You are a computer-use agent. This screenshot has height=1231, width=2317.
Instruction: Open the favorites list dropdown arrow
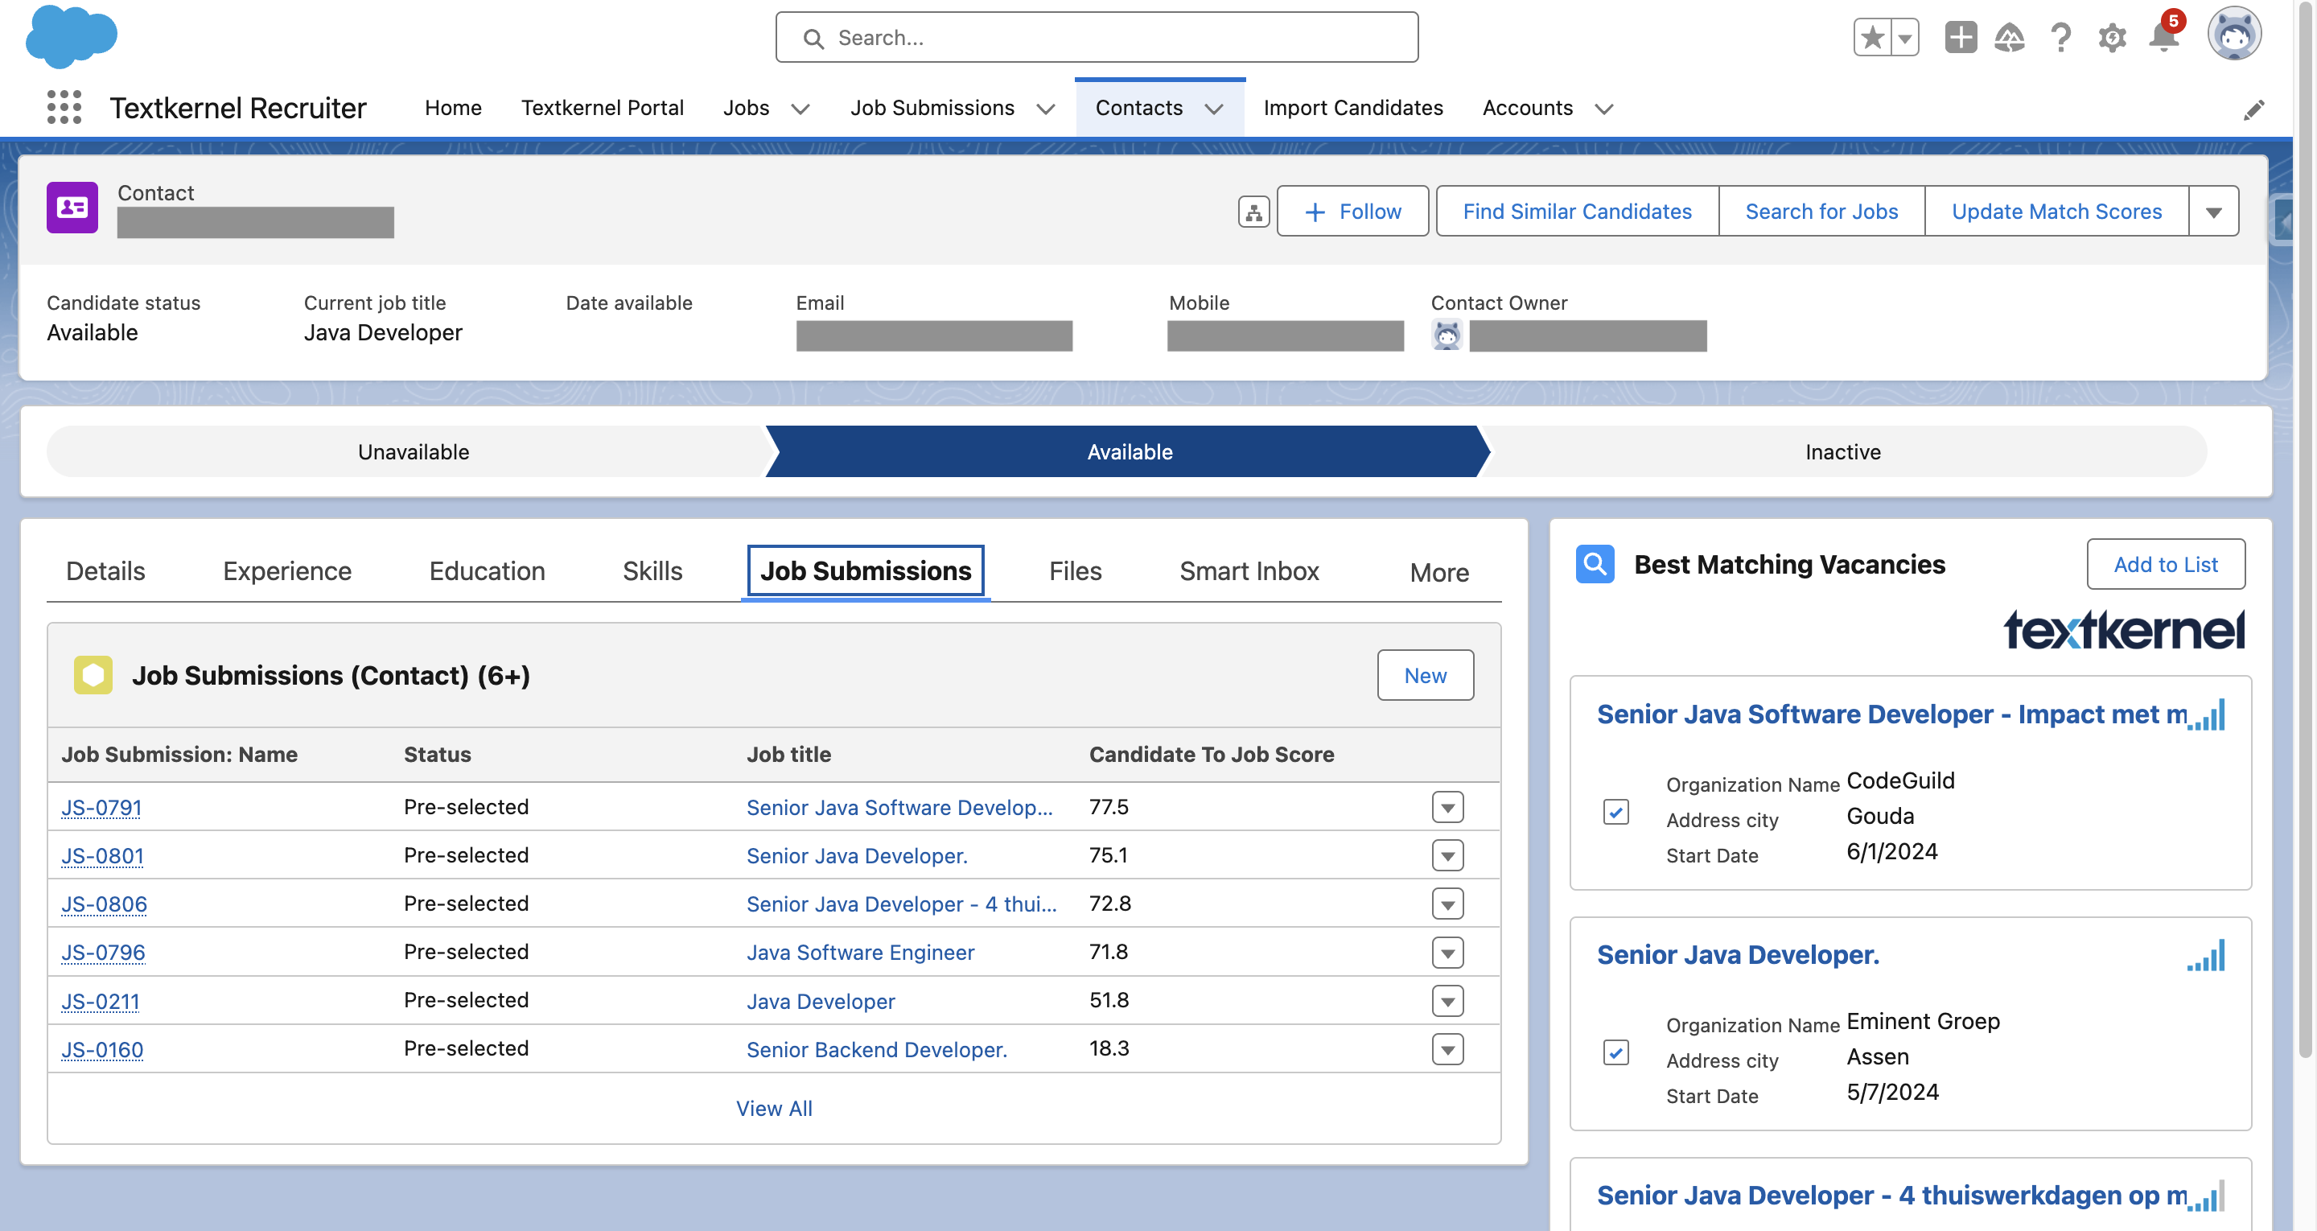[x=1905, y=38]
